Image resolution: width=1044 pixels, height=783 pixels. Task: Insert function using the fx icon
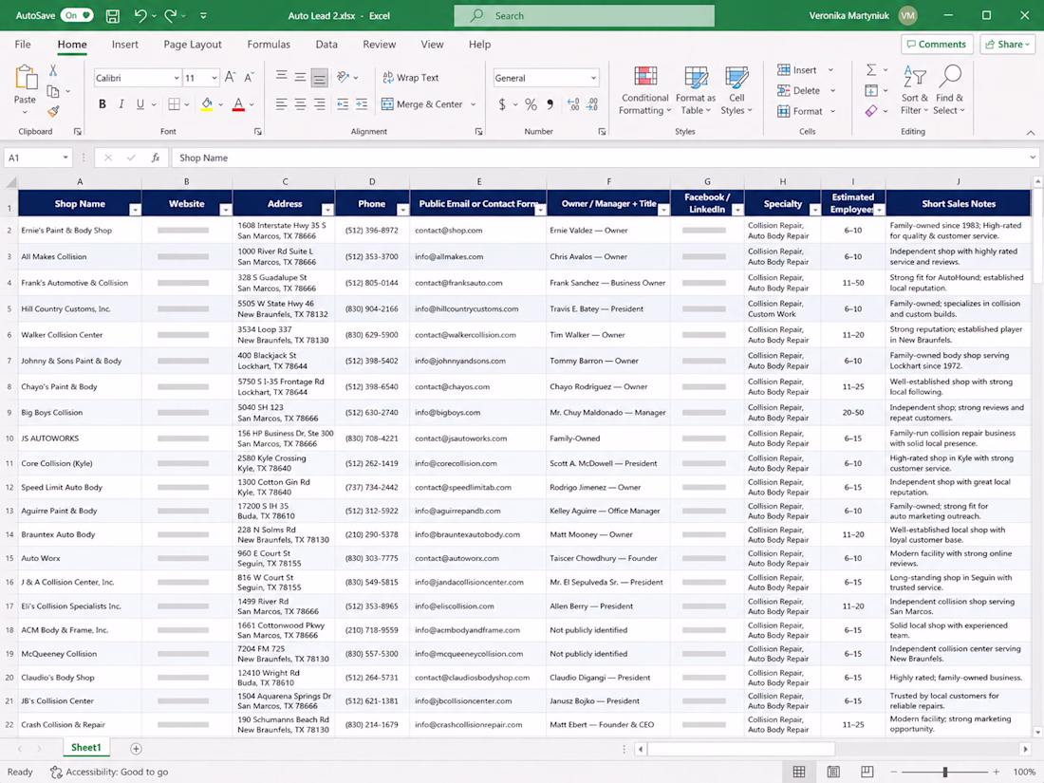coord(155,158)
